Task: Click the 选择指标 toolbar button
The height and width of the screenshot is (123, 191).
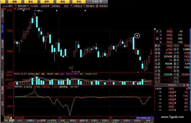Action: (x=56, y=6)
